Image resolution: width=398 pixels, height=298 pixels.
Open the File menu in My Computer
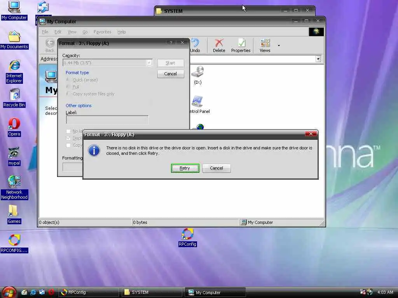point(45,32)
